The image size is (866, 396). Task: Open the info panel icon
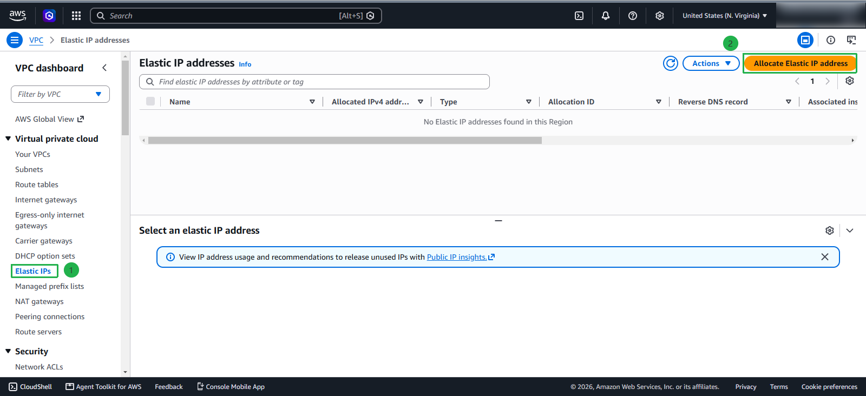click(x=831, y=40)
